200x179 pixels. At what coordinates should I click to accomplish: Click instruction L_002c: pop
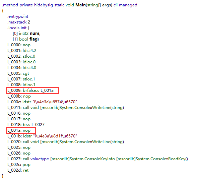click(19, 165)
